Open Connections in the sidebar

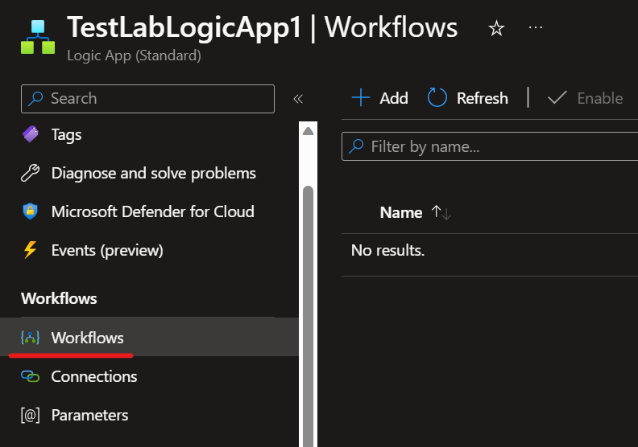point(93,376)
